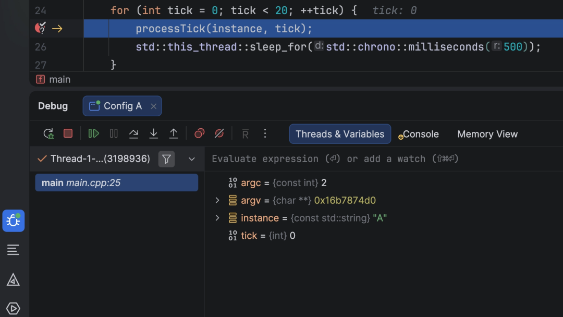Click the Rerun debug session icon
The width and height of the screenshot is (563, 317).
(x=48, y=134)
